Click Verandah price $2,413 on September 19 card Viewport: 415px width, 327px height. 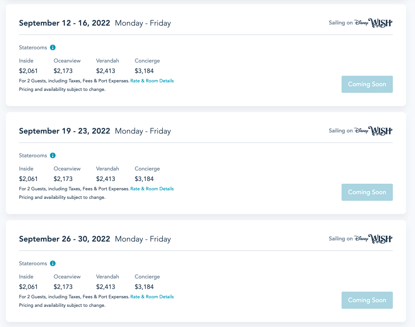click(106, 179)
